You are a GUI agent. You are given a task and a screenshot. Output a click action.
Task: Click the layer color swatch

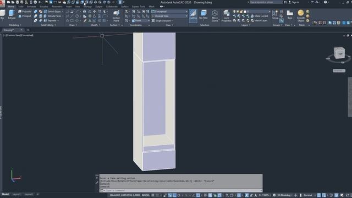(245, 12)
